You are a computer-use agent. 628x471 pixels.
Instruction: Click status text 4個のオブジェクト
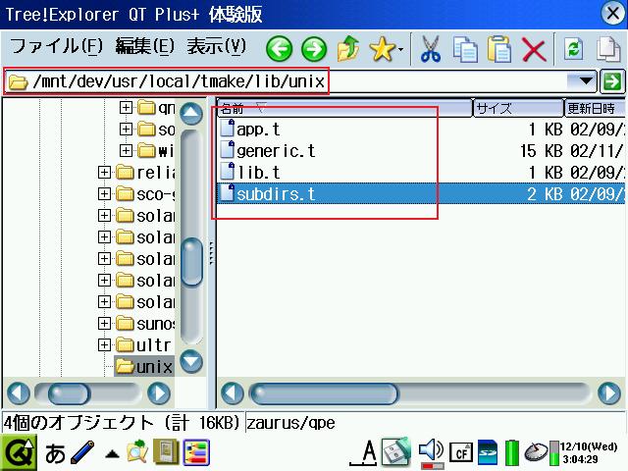(x=78, y=423)
